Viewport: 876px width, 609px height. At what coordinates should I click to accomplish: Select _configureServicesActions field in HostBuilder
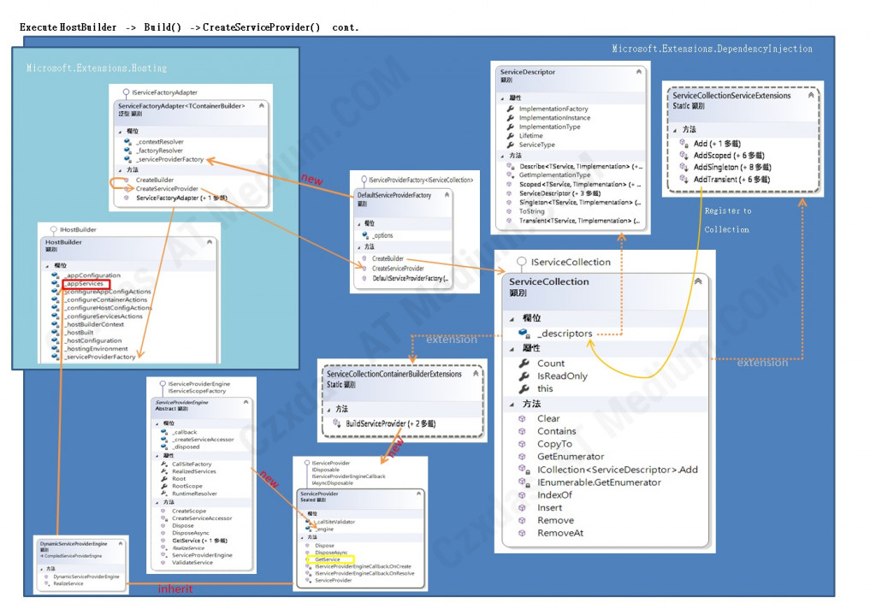pos(104,316)
